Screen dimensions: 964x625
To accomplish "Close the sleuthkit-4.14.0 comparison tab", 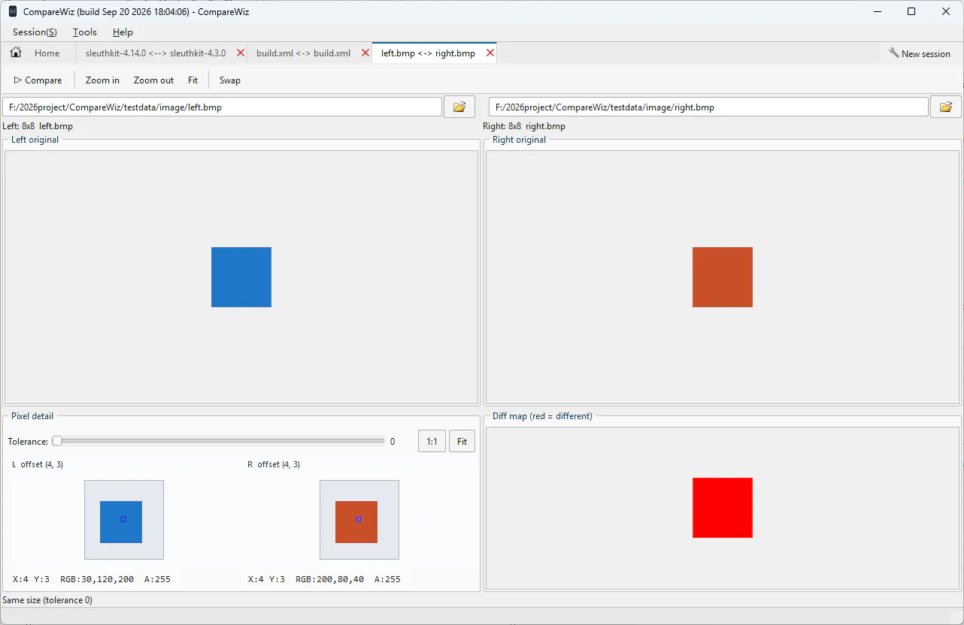I will click(241, 53).
